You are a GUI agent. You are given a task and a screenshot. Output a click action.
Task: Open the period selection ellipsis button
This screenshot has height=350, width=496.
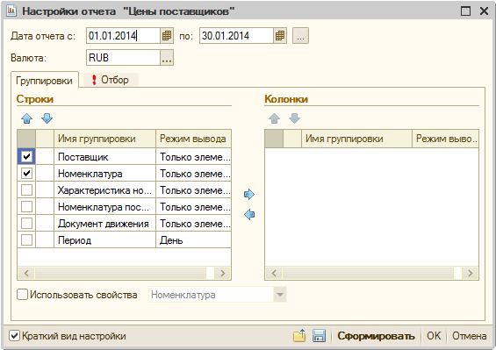pos(300,36)
